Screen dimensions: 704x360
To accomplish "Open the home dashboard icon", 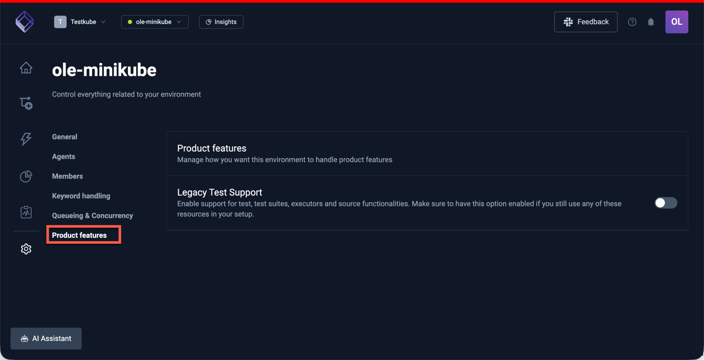I will tap(25, 67).
